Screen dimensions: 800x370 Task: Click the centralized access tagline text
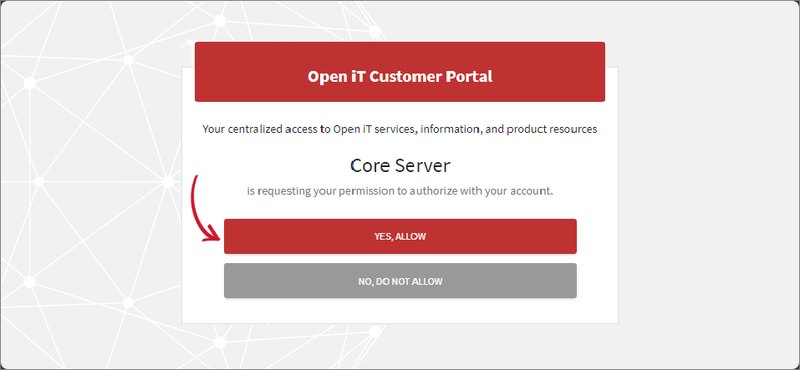(x=400, y=129)
